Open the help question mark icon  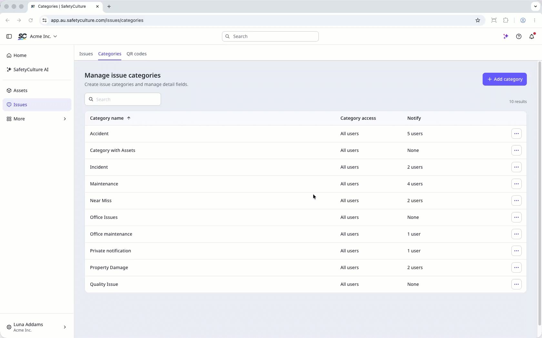pyautogui.click(x=519, y=36)
